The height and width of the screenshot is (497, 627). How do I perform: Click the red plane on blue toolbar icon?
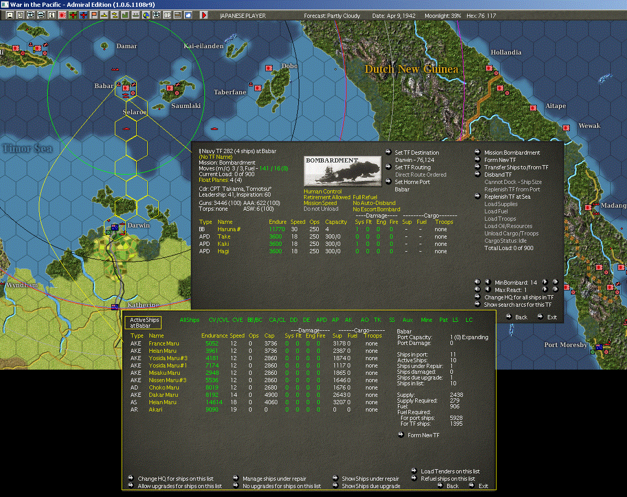coord(83,15)
